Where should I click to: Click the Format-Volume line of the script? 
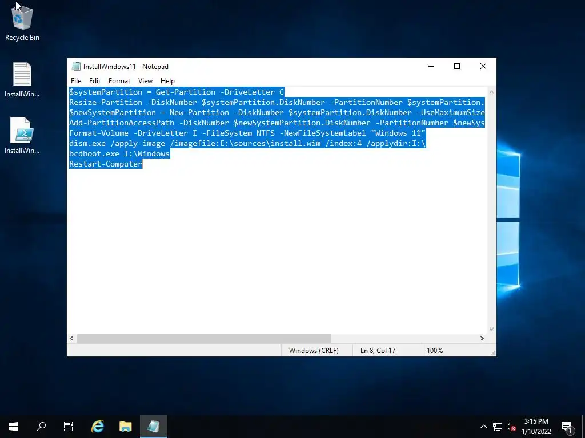pos(247,133)
